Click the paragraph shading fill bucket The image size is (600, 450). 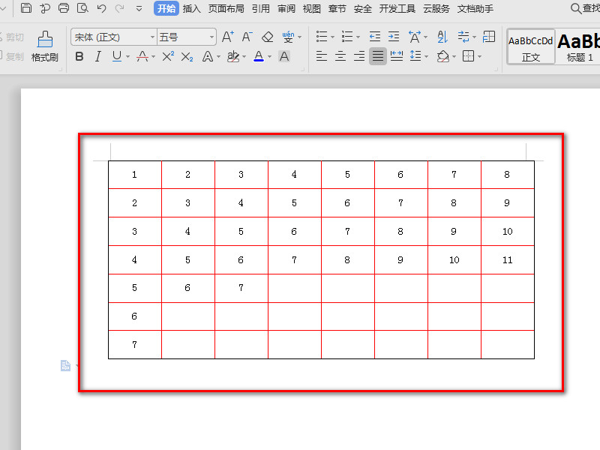tap(442, 57)
